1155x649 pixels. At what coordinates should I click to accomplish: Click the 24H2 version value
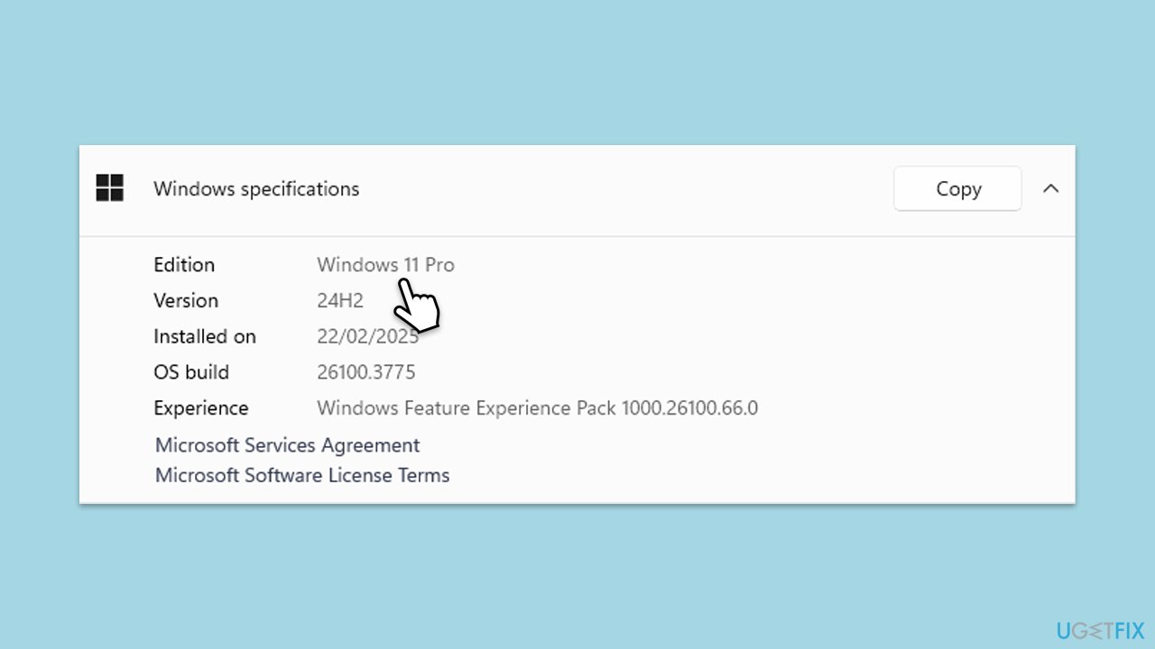click(x=340, y=301)
